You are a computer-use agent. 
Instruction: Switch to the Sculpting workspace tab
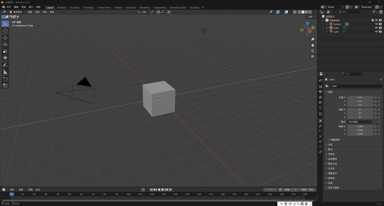75,7
